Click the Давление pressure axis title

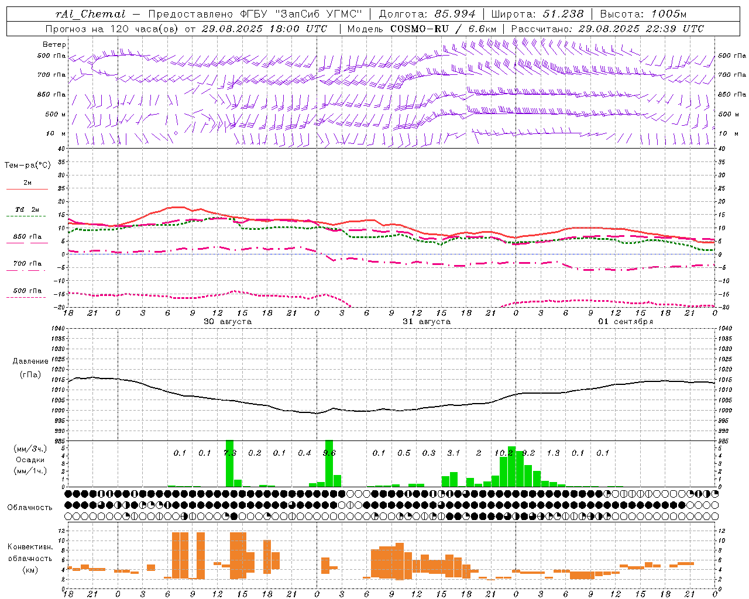[x=30, y=362]
